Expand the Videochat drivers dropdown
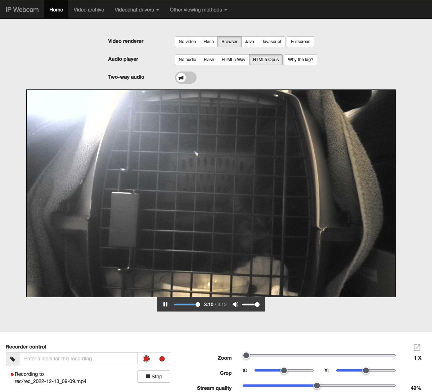This screenshot has width=432, height=392. [137, 10]
